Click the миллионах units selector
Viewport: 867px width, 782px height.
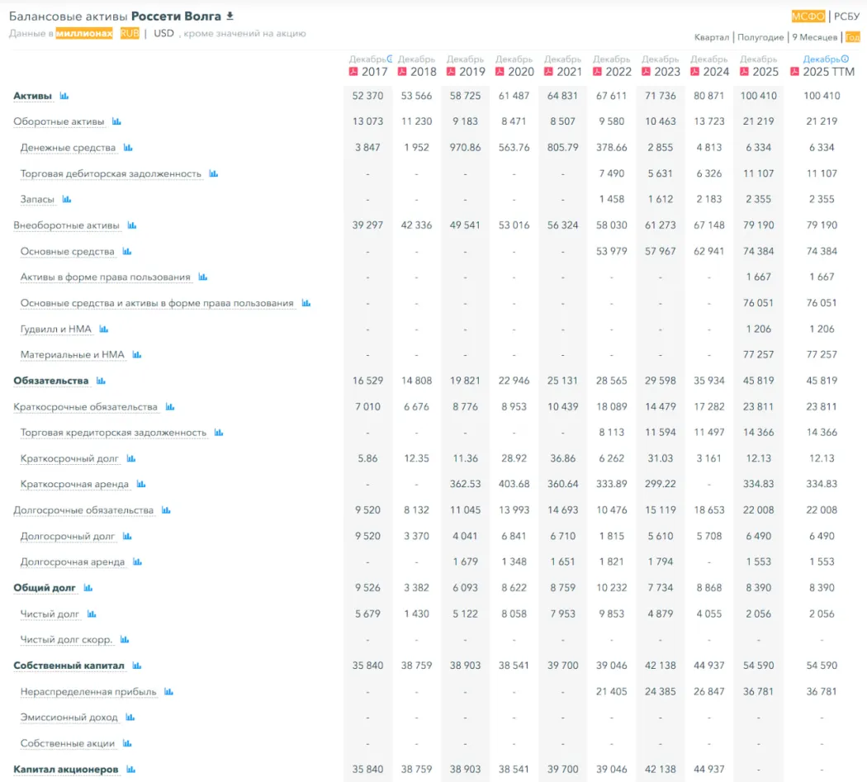[84, 34]
